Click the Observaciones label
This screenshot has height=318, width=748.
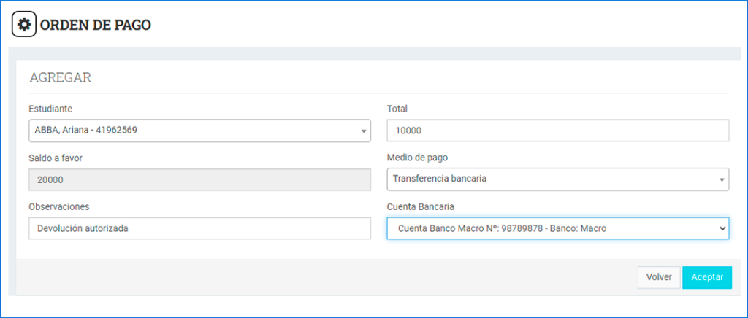[x=58, y=206]
